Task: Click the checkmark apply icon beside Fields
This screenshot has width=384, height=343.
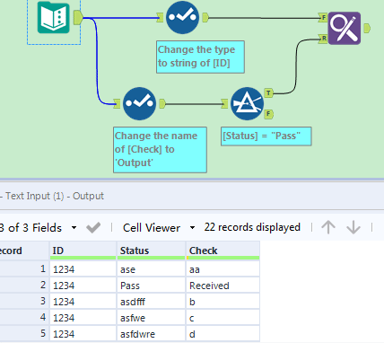Action: click(x=93, y=228)
